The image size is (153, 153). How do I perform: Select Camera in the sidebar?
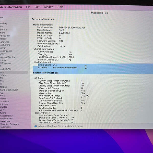click(3, 33)
